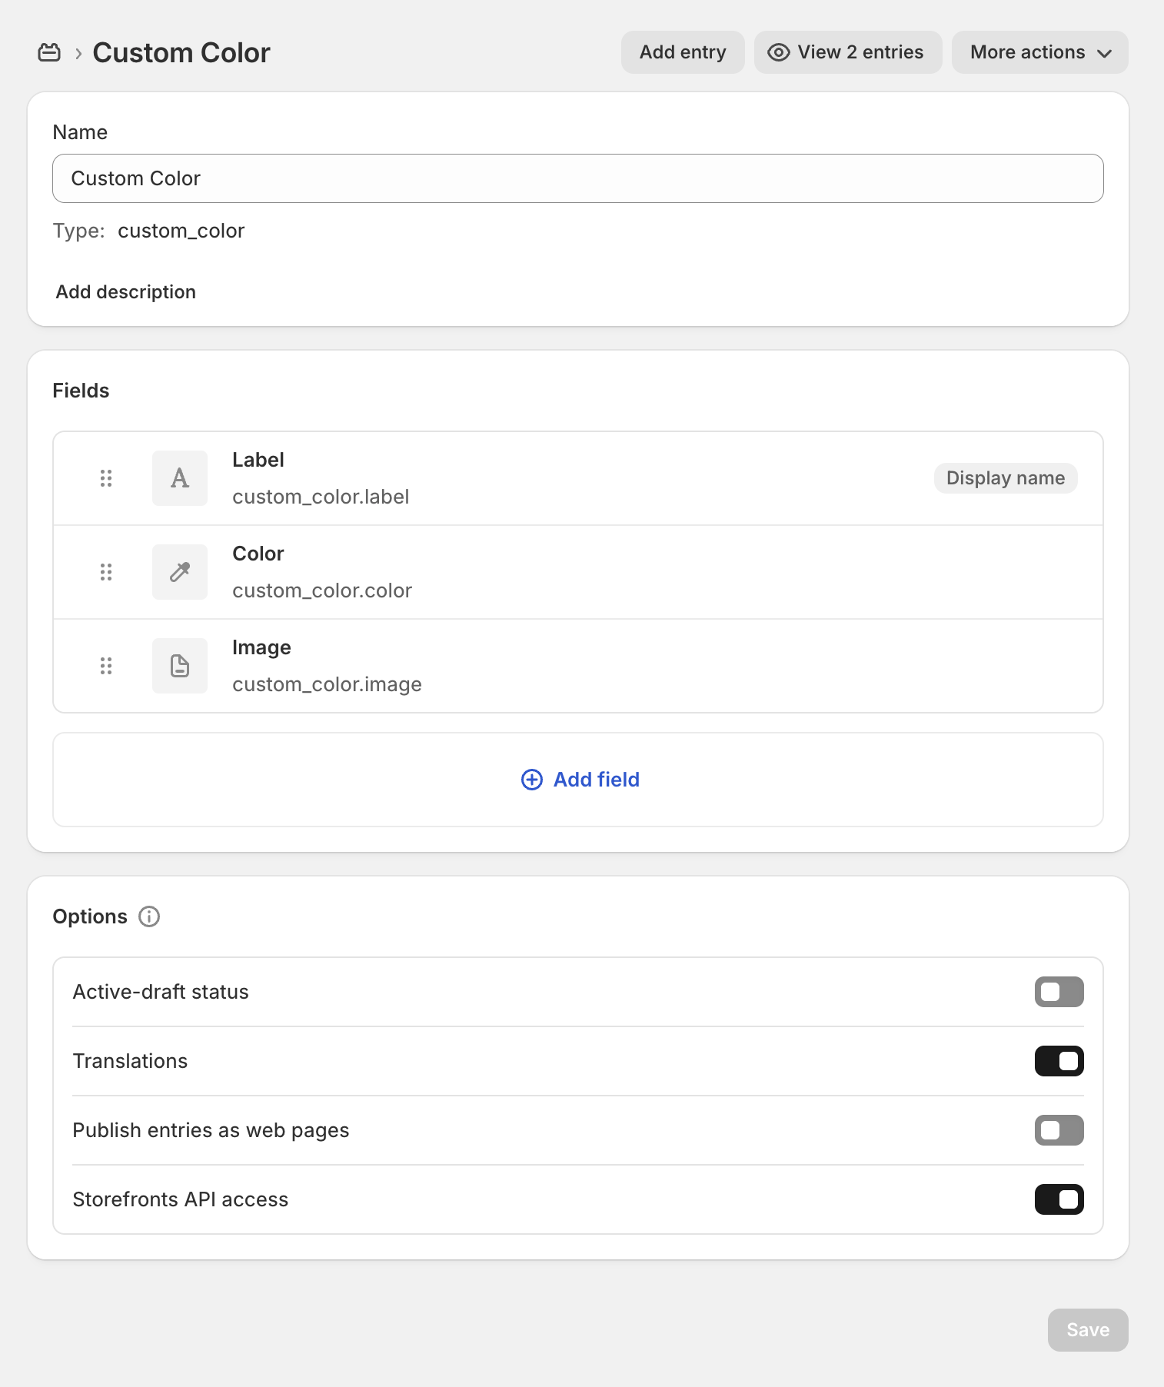Click the Name input field
Screen dimensions: 1164x1387
tap(577, 178)
